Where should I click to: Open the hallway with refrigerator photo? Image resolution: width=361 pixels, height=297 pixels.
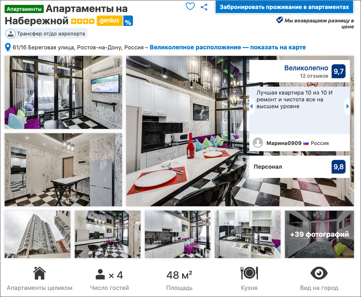[63, 170]
